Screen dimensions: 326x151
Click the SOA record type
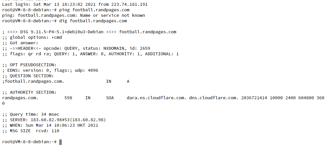click(110, 98)
